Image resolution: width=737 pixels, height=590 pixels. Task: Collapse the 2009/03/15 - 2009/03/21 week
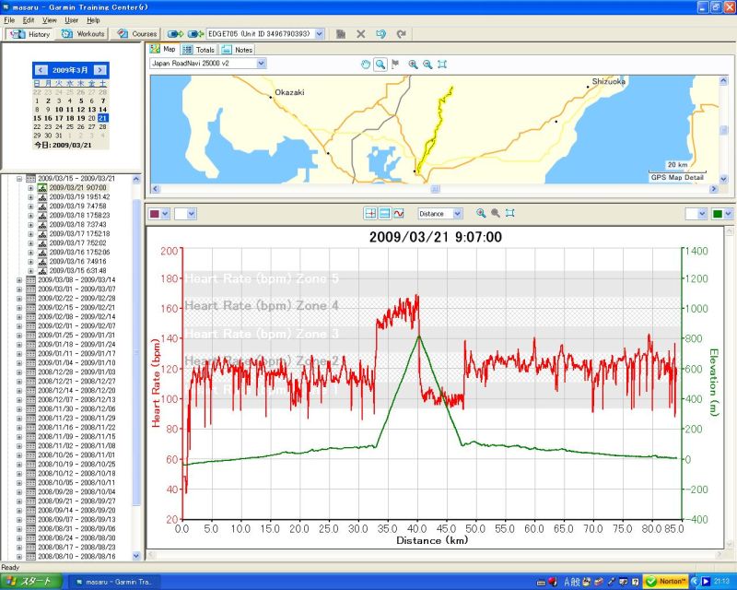pos(19,179)
